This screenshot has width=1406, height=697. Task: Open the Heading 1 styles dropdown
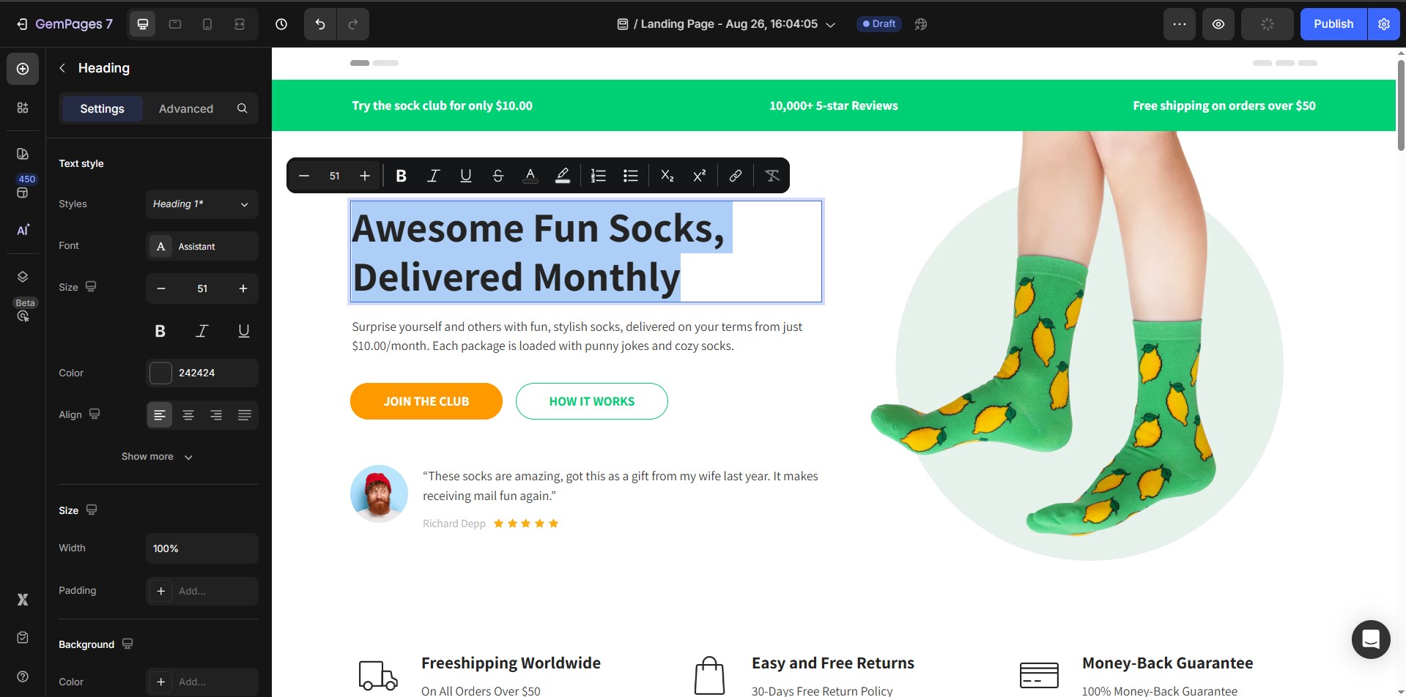[x=201, y=204]
